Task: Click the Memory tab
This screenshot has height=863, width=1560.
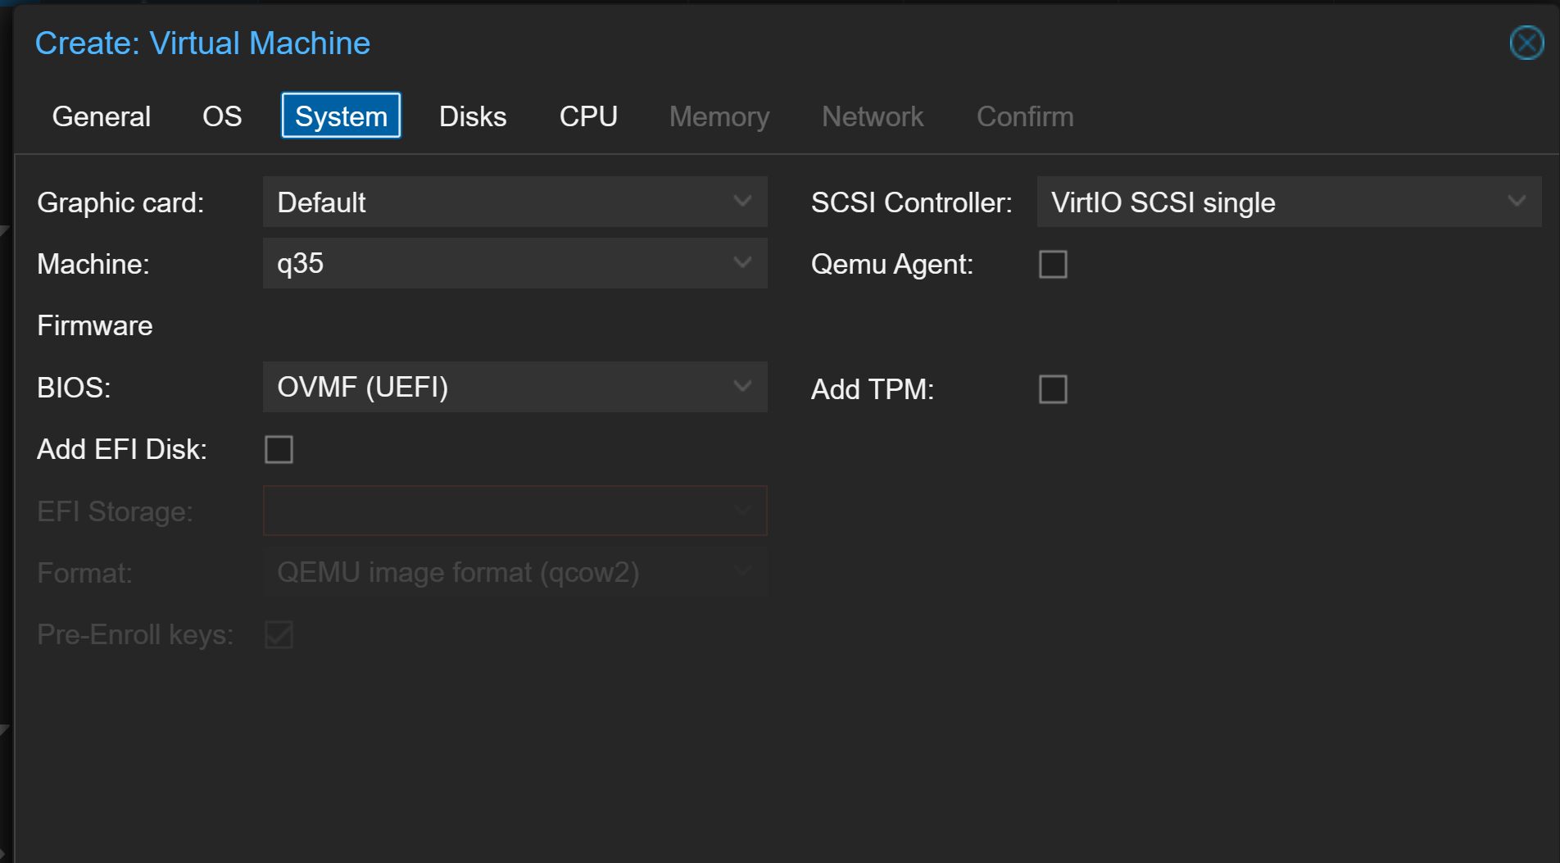Action: (719, 116)
